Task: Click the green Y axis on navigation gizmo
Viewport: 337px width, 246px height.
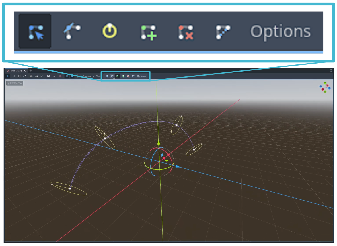Action: click(x=325, y=83)
